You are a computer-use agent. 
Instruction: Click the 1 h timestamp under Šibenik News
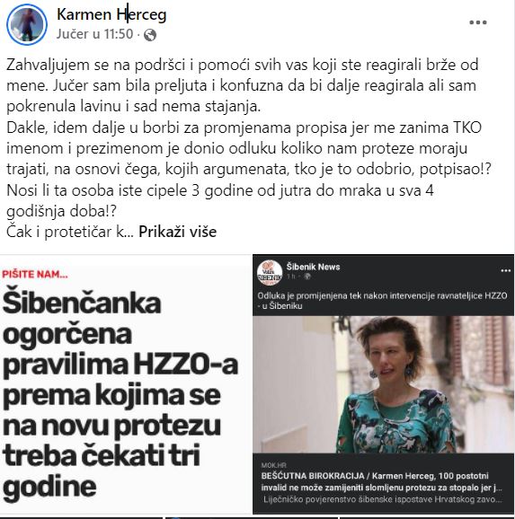pyautogui.click(x=291, y=277)
